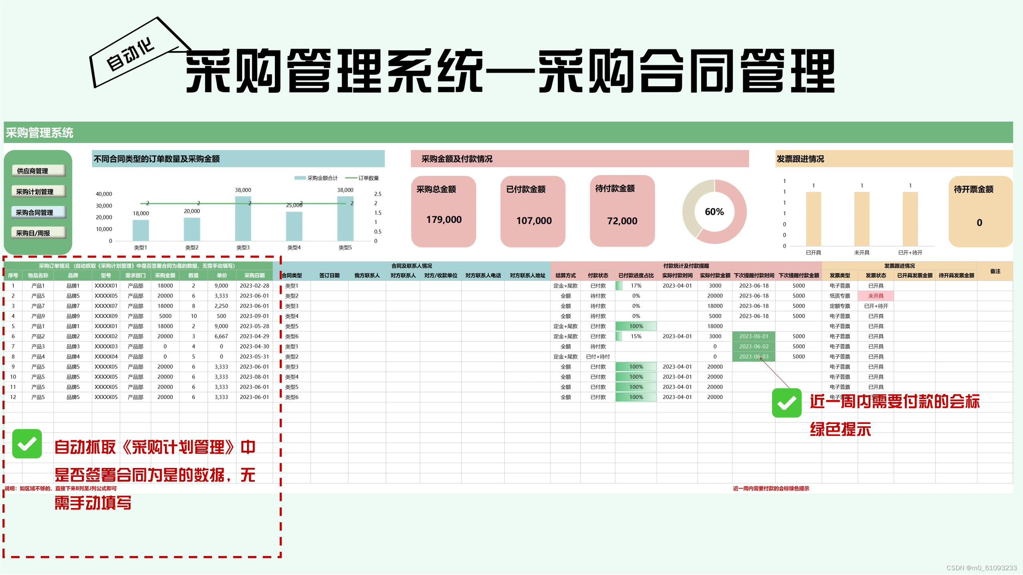Click green checkmark icon beside 自动抓取 note
Viewport: 1023px width, 575px height.
coord(27,444)
